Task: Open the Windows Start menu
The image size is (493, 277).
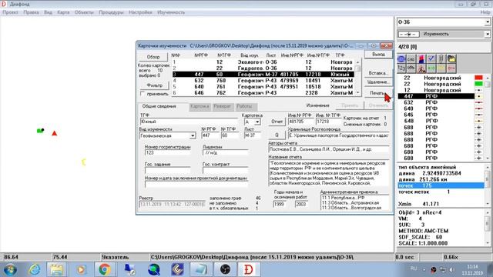Action: coord(10,270)
